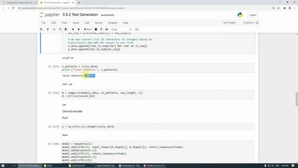Click the taskbar clock
Image resolution: width=298 pixels, height=168 pixels.
(x=285, y=166)
